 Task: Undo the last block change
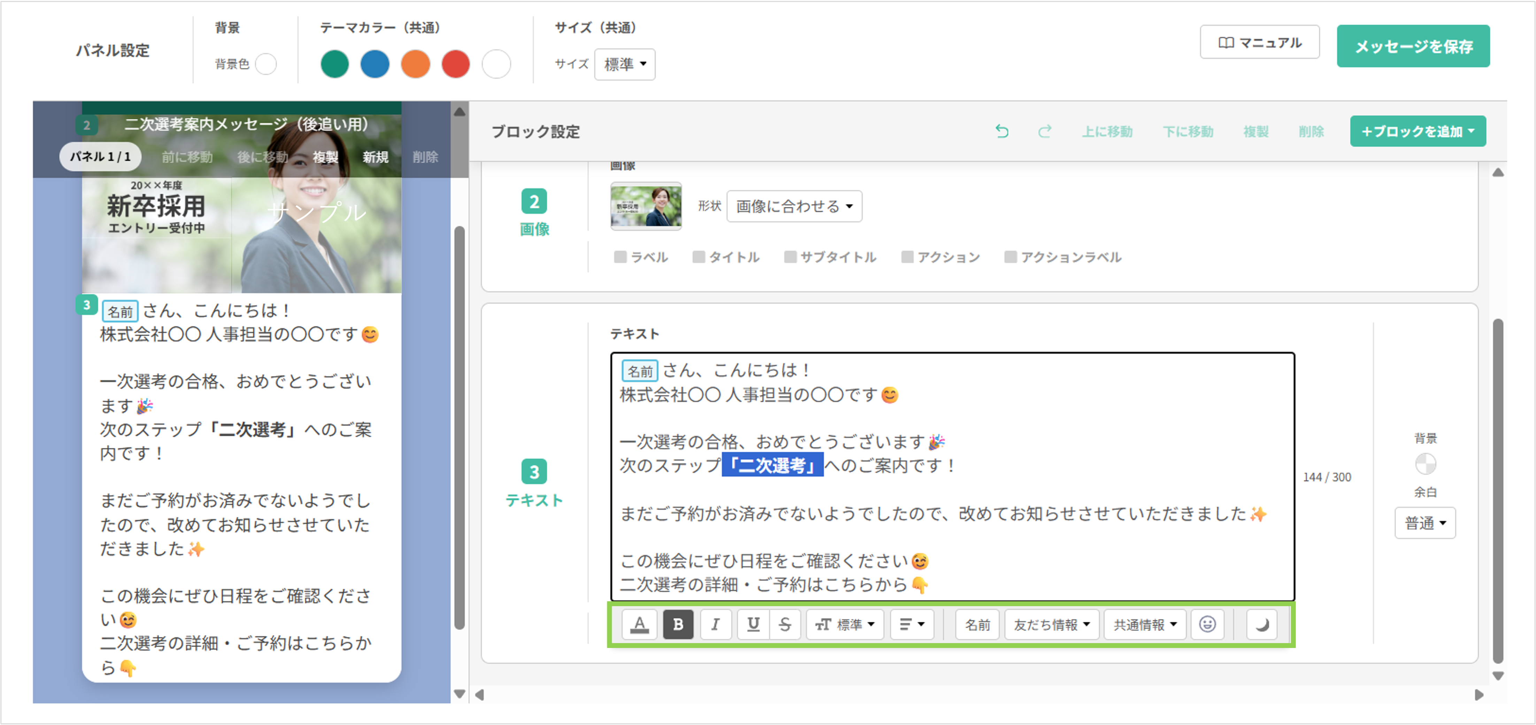pyautogui.click(x=1002, y=131)
